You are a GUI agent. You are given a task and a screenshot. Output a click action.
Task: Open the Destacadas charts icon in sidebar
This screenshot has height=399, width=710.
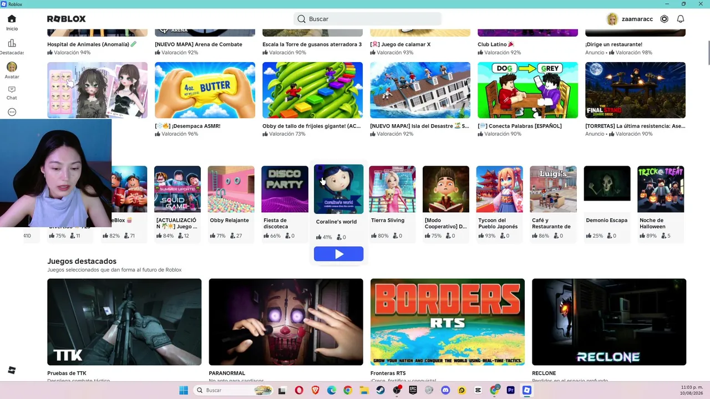click(x=12, y=43)
